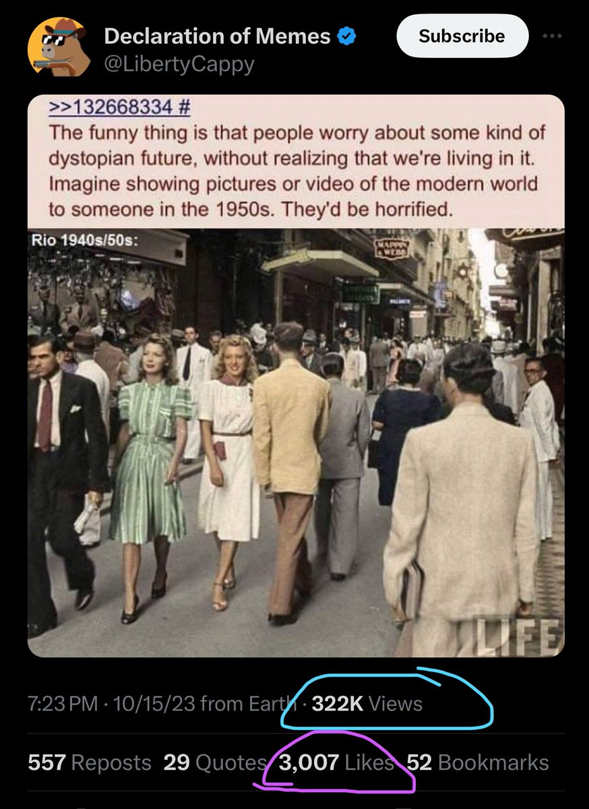This screenshot has height=809, width=589.
Task: Open the Rio street photo in full view
Action: 296,442
